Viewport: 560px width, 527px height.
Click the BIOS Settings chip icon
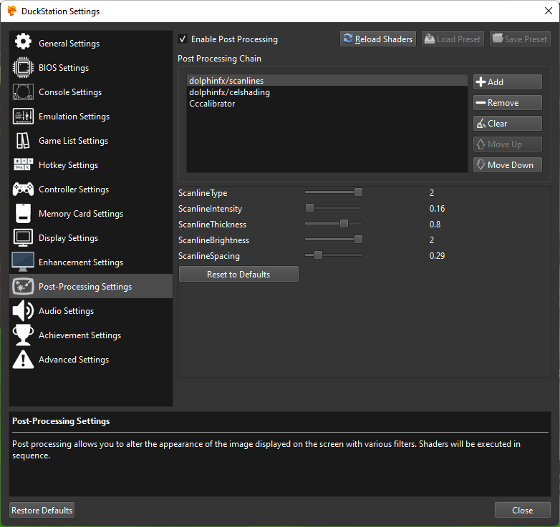coord(23,67)
